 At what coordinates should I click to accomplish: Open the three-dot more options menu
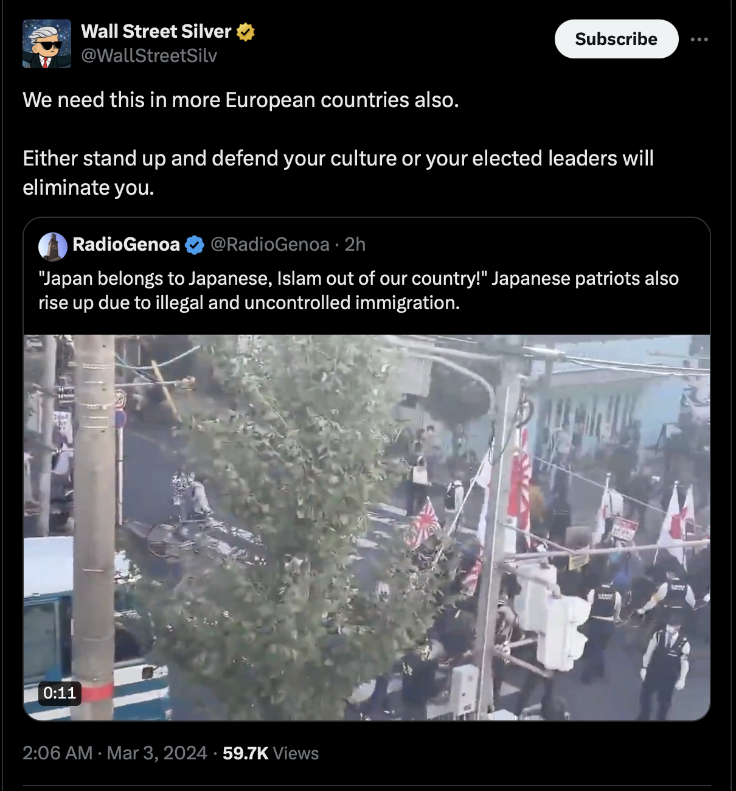pos(699,39)
